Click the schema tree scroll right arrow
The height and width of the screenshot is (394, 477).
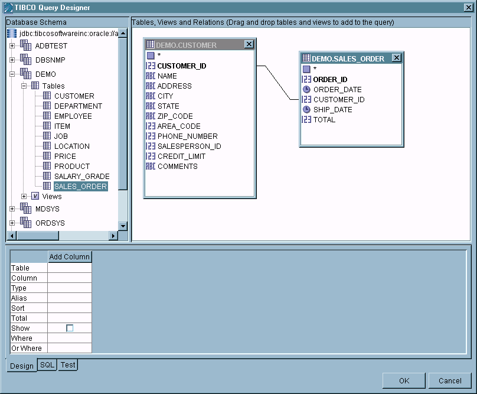pyautogui.click(x=113, y=236)
